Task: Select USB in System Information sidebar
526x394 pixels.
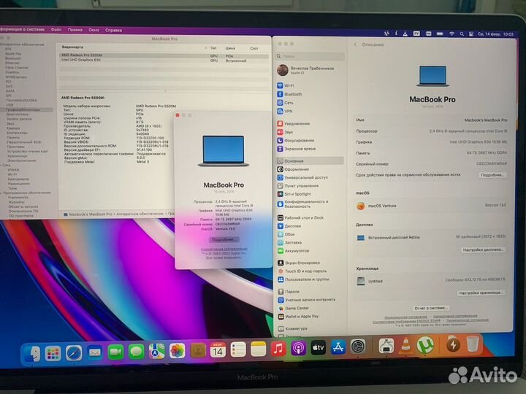Action: 9,105
